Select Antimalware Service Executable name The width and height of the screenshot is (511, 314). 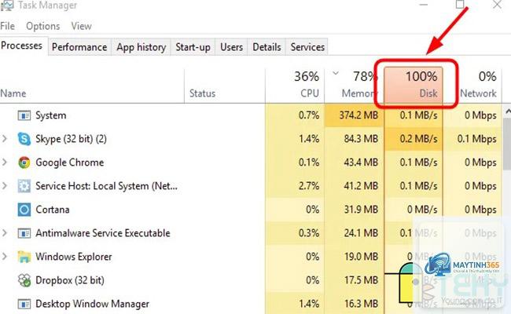tap(103, 233)
